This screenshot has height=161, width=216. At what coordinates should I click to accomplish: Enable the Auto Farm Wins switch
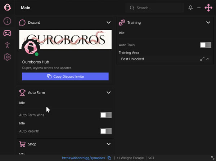pos(106,115)
